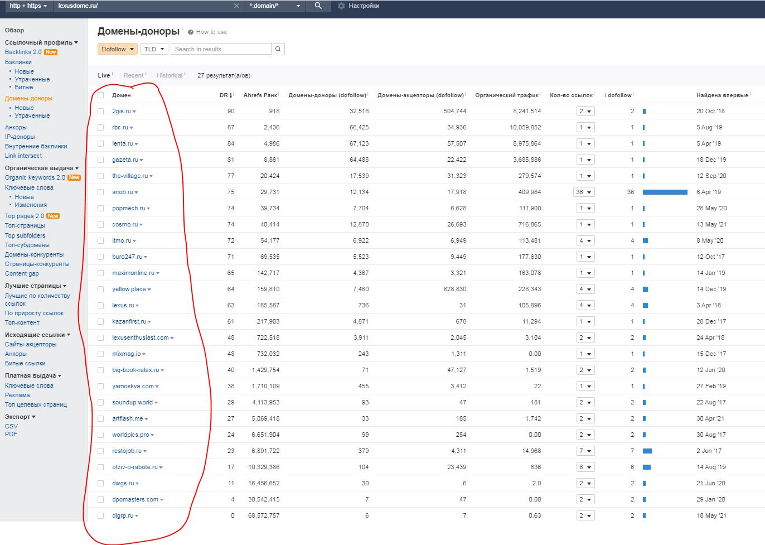Viewport: 765px width, 545px height.
Task: Click info icon beside Historical tab
Action: [x=186, y=74]
